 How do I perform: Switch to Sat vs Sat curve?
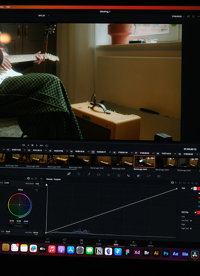193,183
